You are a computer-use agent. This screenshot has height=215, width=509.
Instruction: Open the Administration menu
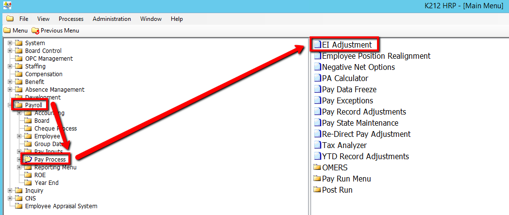tap(112, 19)
